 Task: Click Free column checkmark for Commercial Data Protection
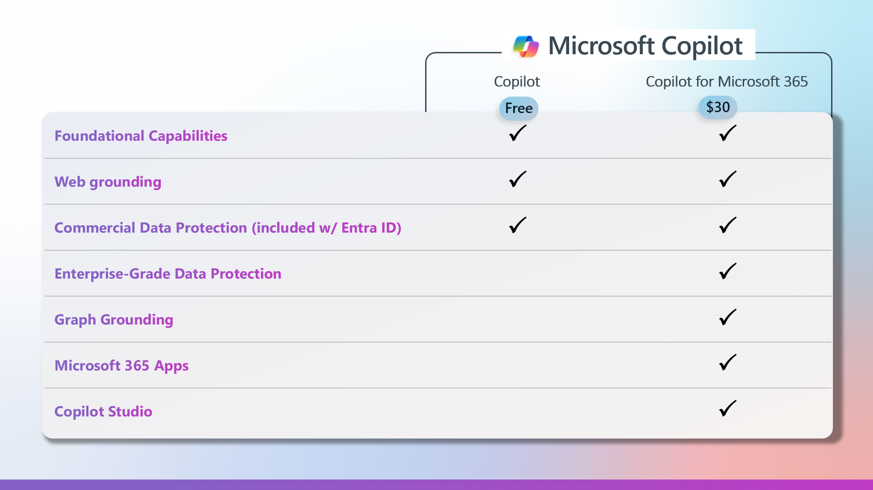[518, 225]
